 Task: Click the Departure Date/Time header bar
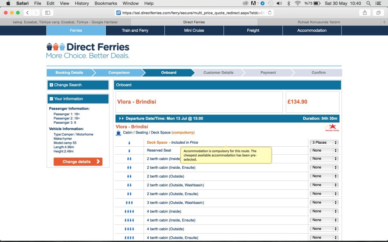[227, 118]
